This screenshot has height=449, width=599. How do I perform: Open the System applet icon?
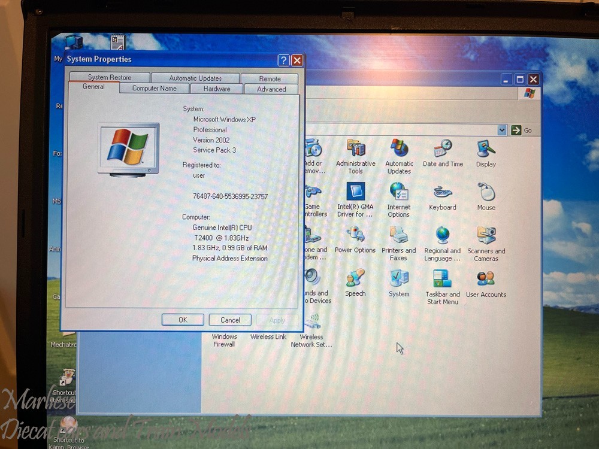(399, 283)
